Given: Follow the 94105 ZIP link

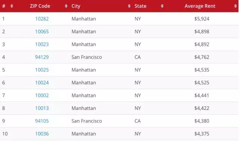Looking at the screenshot, I should (x=42, y=121).
